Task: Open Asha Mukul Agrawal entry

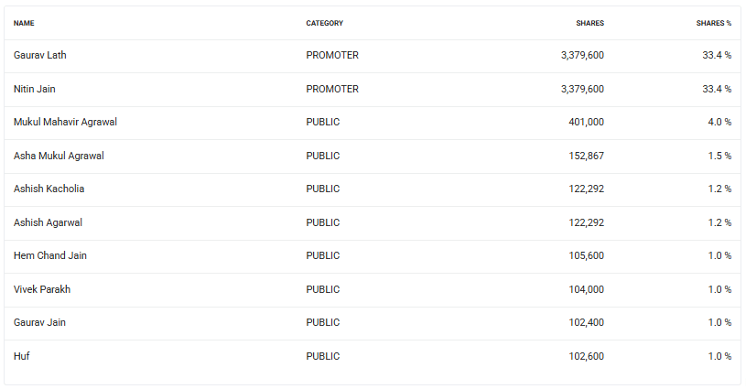Action: tap(59, 156)
